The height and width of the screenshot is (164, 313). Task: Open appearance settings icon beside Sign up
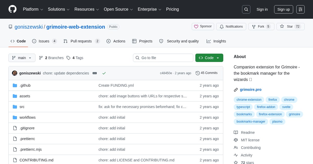(300, 9)
